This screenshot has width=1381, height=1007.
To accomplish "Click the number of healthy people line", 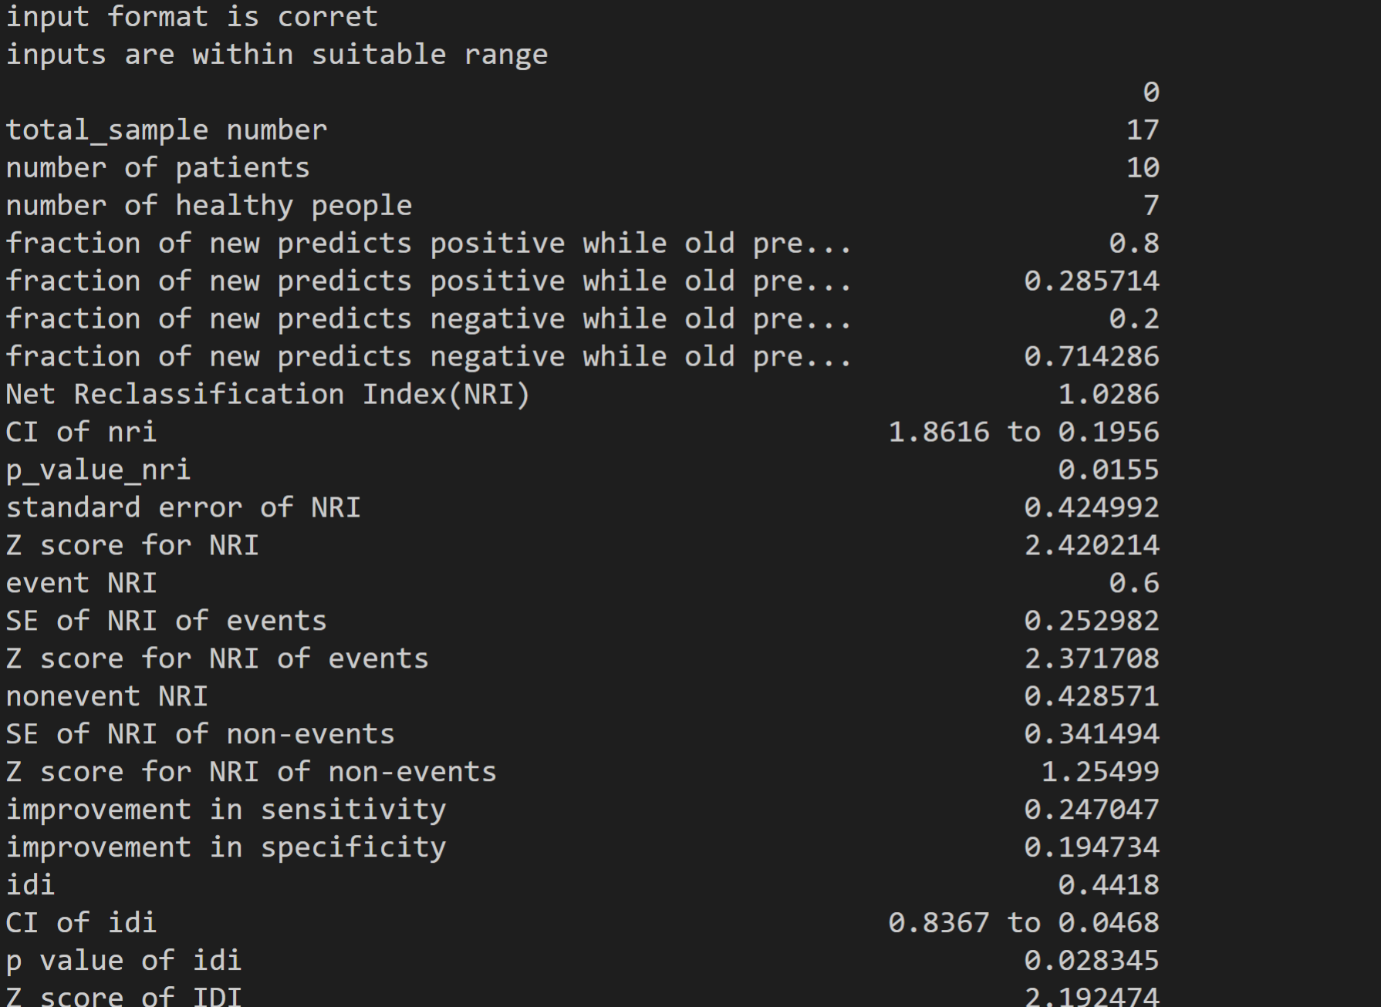I will (207, 205).
